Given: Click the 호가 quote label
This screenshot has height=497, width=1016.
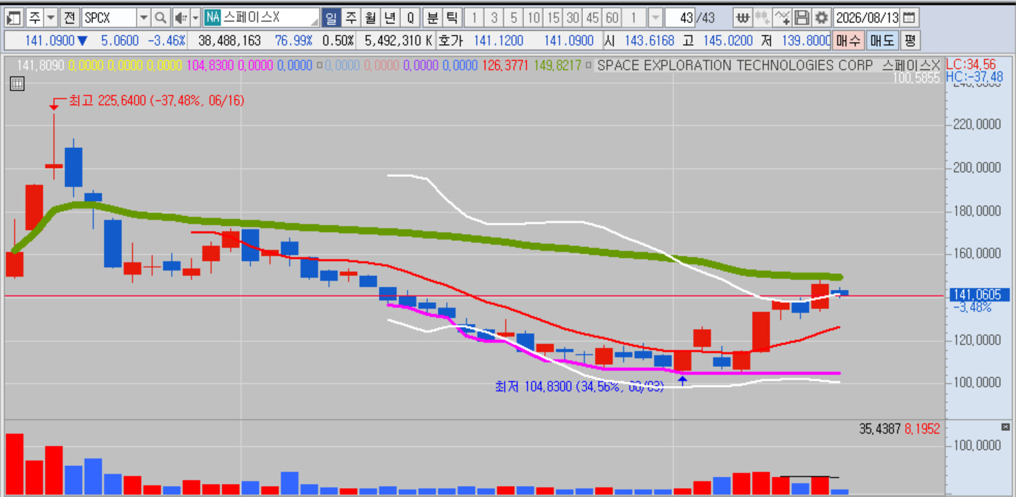Looking at the screenshot, I should pos(450,41).
